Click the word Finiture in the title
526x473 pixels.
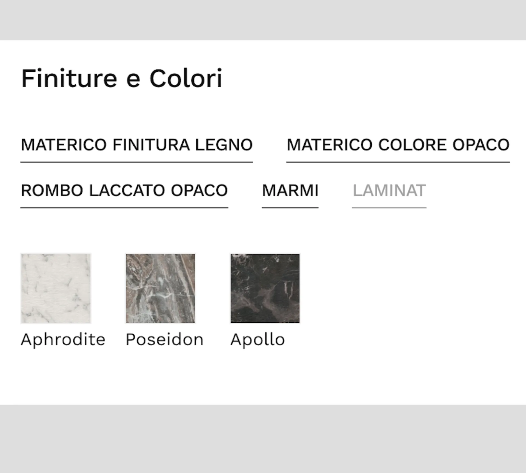click(69, 79)
